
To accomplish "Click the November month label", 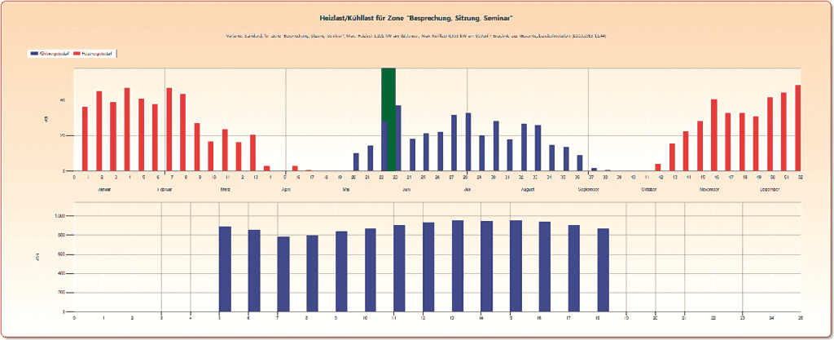I will point(708,189).
